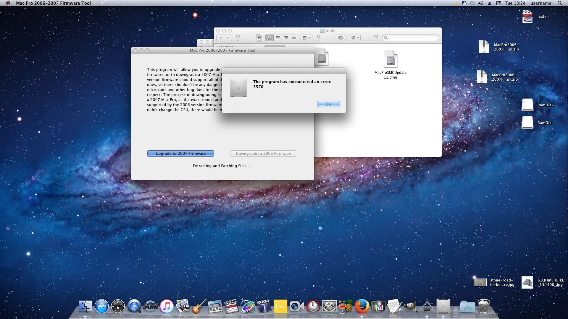Viewport: 568px width, 319px height.
Task: Click the eject icon in menu bar
Action: 490,3
